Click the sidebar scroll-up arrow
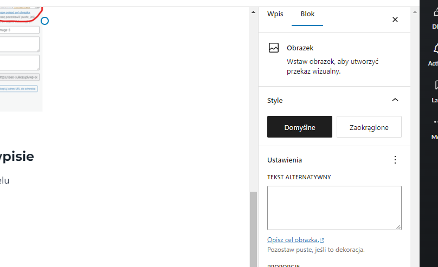The image size is (438, 267). [x=253, y=11]
